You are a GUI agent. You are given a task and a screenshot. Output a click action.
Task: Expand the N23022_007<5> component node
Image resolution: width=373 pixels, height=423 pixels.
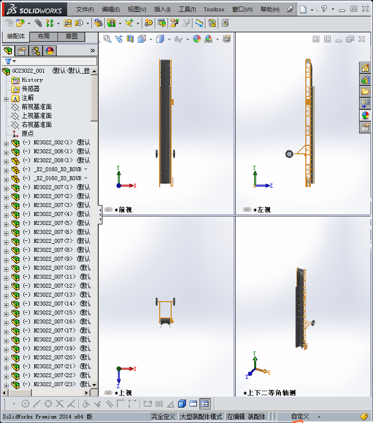pyautogui.click(x=6, y=224)
